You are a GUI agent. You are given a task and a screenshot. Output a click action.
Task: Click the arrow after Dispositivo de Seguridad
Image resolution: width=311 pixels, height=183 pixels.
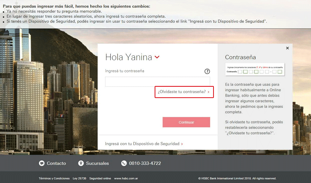[x=182, y=144]
